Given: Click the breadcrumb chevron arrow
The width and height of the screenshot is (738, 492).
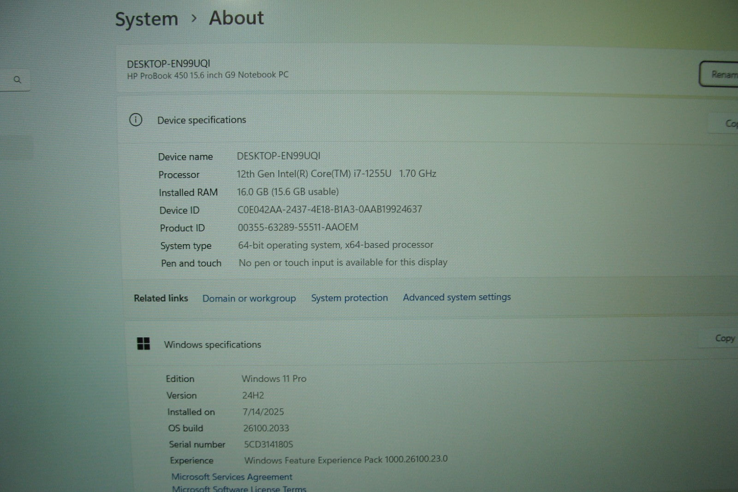Looking at the screenshot, I should click(194, 18).
